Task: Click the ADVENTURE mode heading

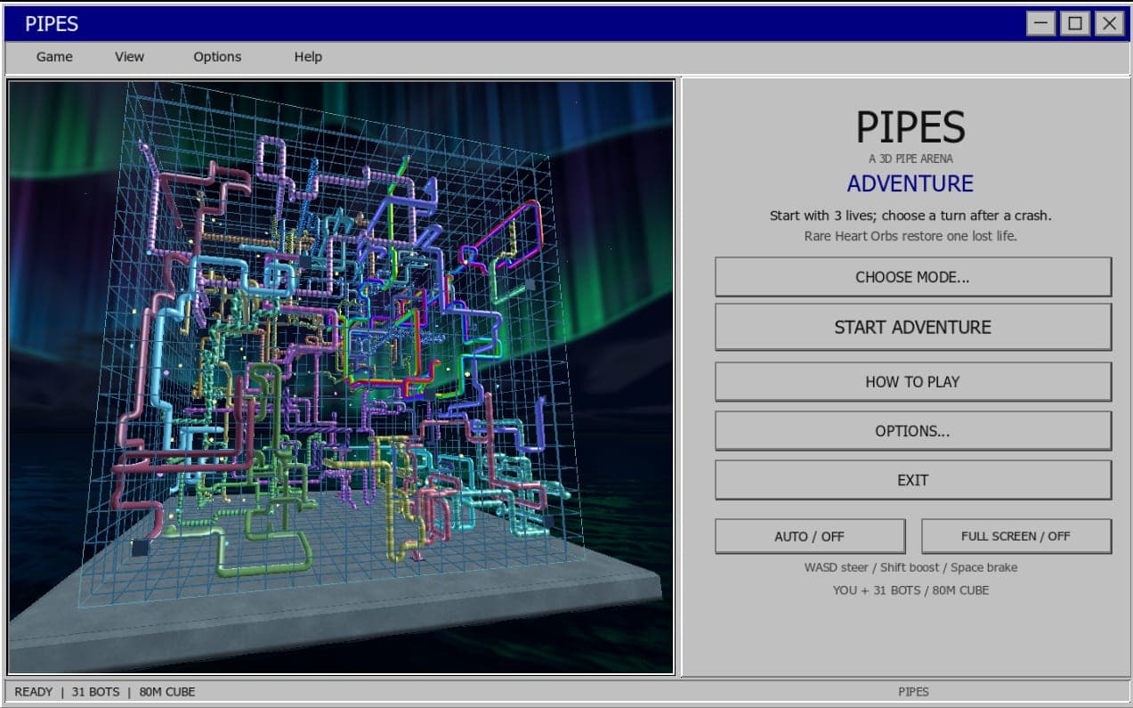Action: pos(910,183)
